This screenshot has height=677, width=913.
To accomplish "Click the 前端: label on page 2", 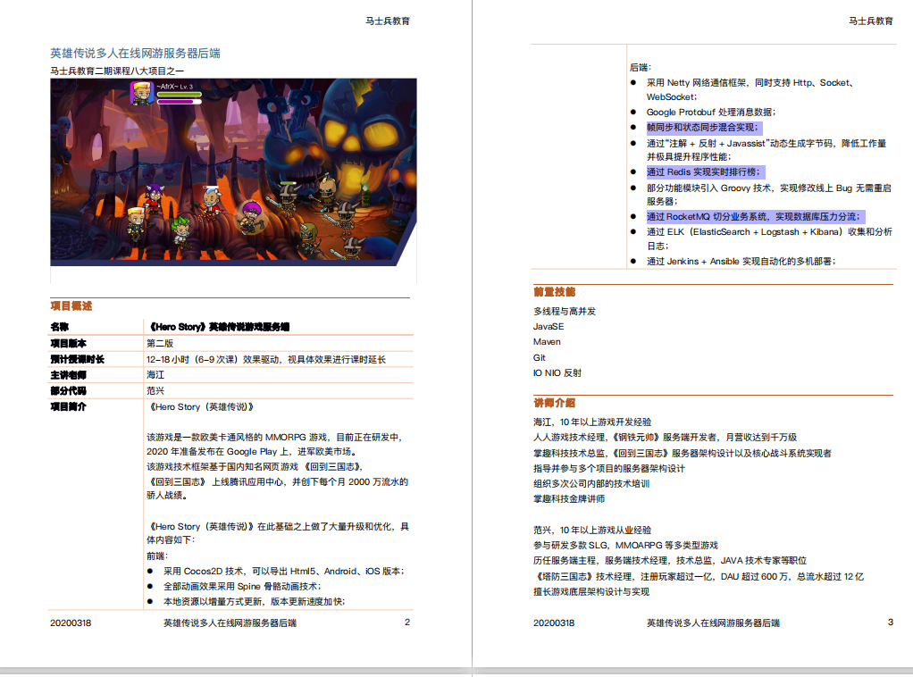I will (x=157, y=556).
